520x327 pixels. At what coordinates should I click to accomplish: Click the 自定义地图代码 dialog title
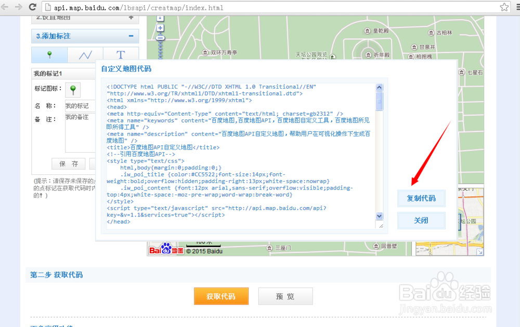coord(126,69)
